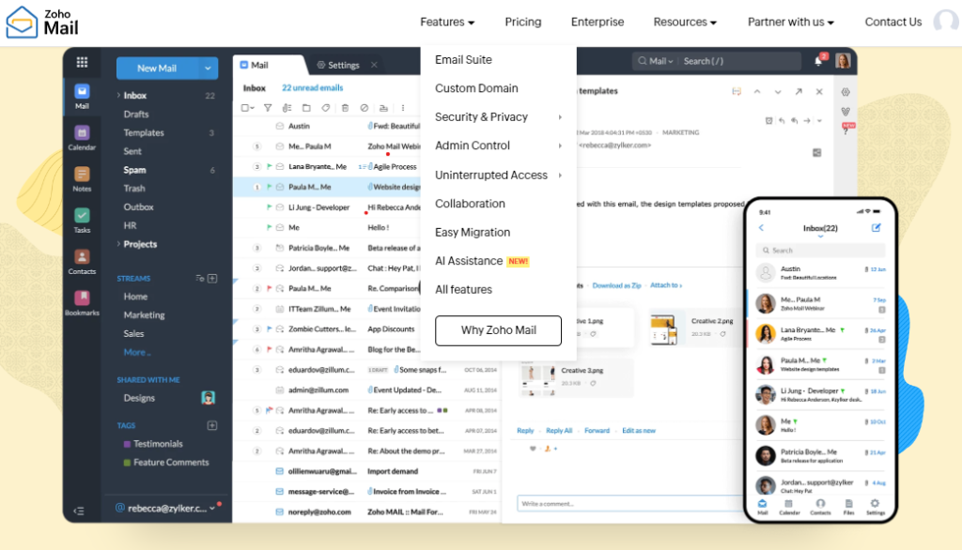The image size is (962, 550).
Task: Click the Why Zoho Mail button
Action: click(x=498, y=330)
